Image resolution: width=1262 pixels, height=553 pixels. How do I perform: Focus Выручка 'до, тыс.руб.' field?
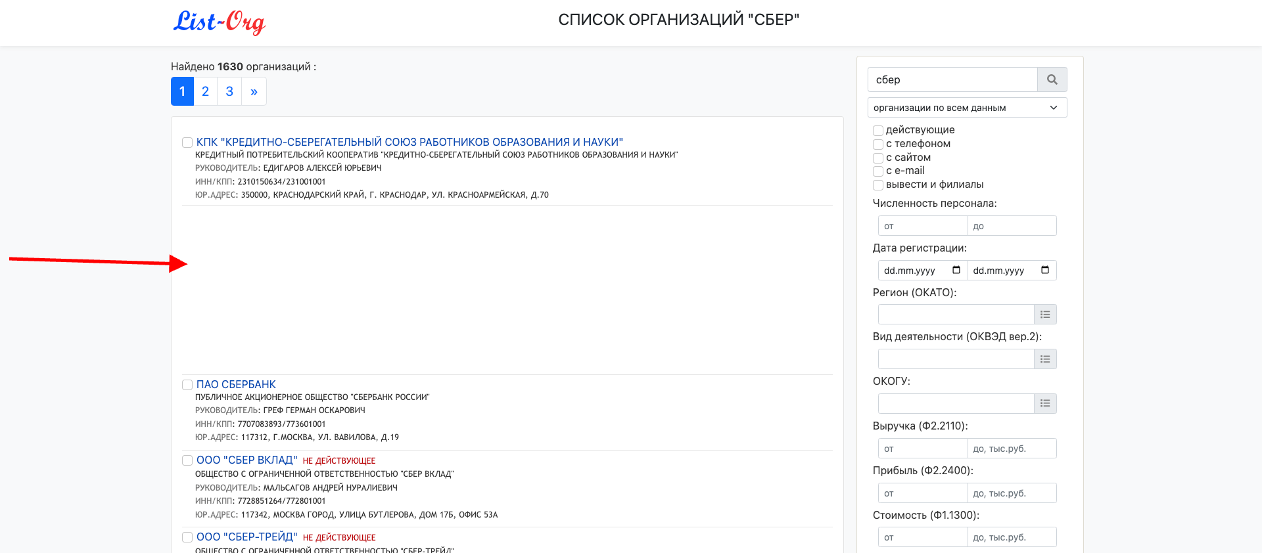pos(1012,449)
